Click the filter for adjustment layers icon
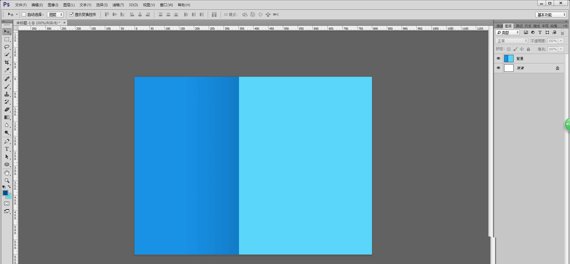This screenshot has width=570, height=264. coord(533,33)
